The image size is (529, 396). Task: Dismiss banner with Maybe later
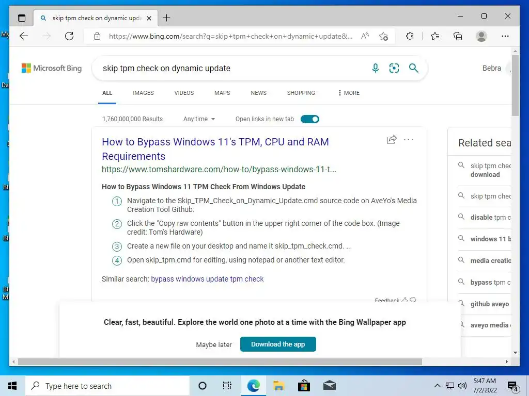coord(214,344)
